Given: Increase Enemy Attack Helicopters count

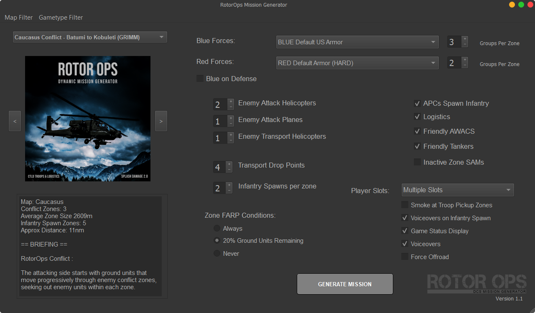Looking at the screenshot, I should (x=231, y=101).
